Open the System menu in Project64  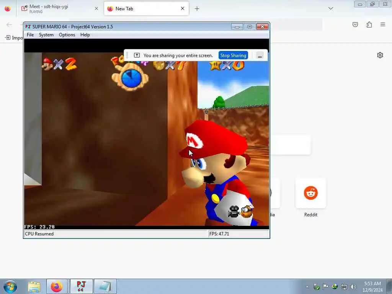(46, 35)
